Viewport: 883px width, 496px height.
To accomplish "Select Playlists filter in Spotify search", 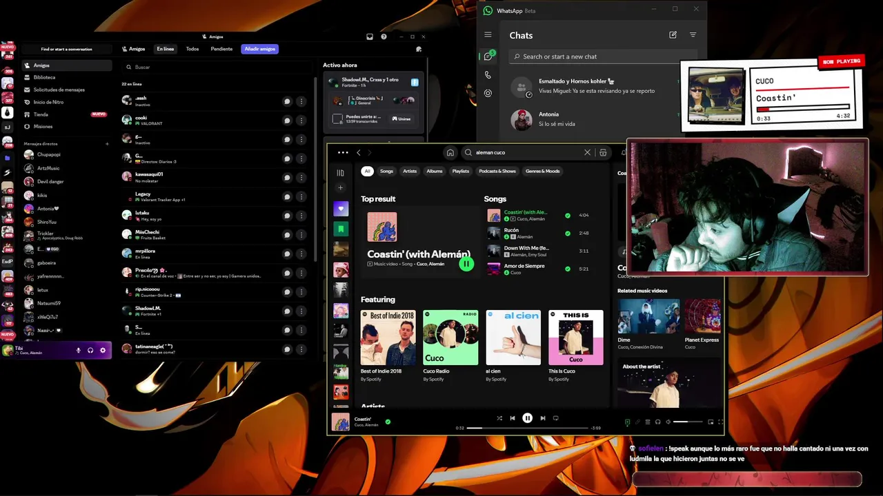I will (461, 171).
